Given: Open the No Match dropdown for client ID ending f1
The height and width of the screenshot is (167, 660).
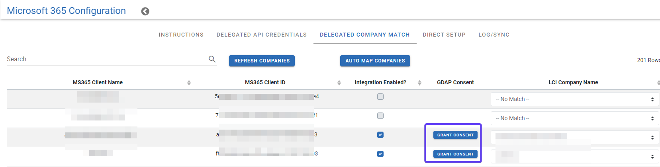Looking at the screenshot, I should pos(575,118).
